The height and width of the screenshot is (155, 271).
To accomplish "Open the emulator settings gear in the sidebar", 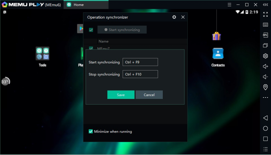I will 266,56.
